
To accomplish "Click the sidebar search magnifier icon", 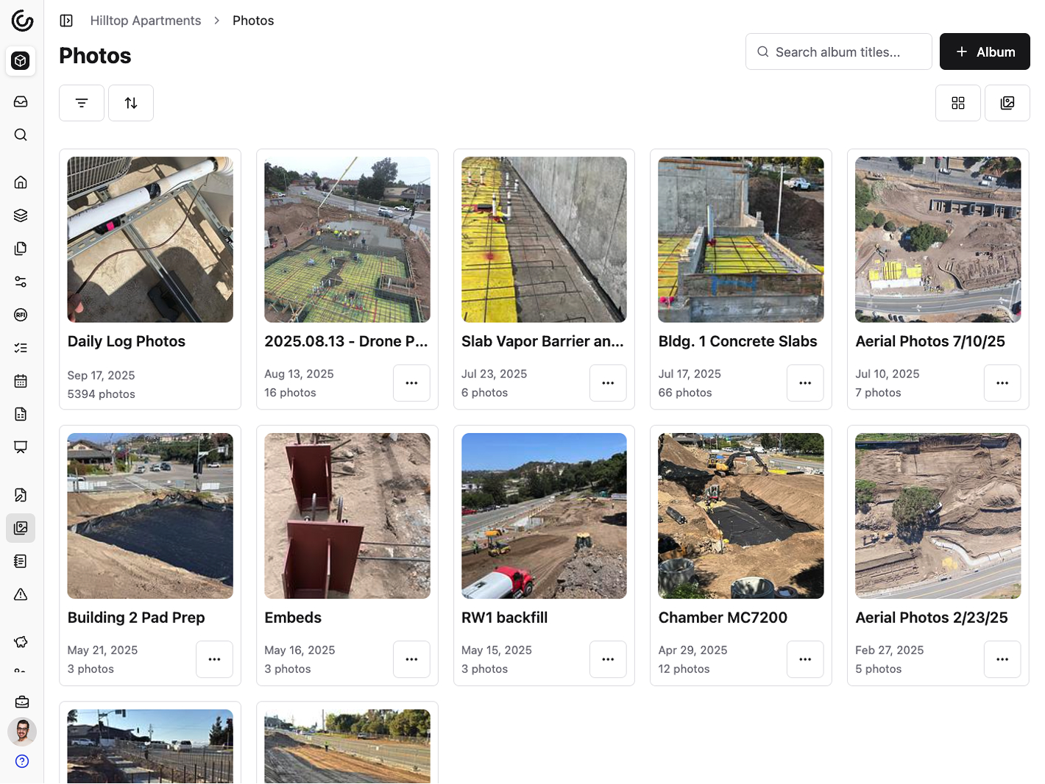I will (21, 135).
